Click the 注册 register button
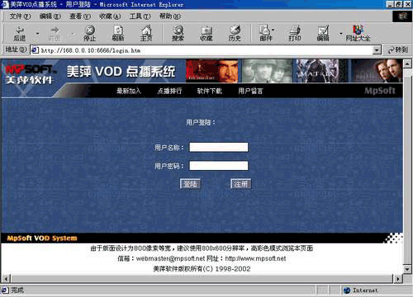 (241, 184)
